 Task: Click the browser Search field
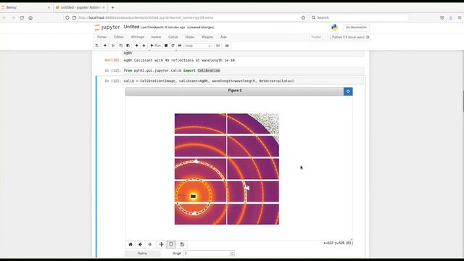click(359, 17)
